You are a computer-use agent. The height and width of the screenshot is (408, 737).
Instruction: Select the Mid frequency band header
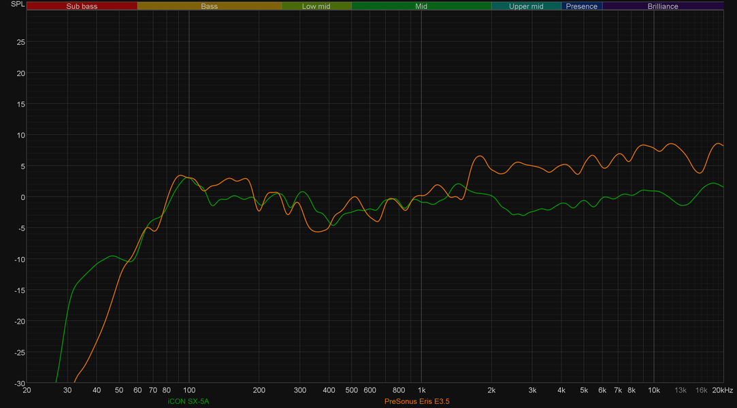point(421,6)
